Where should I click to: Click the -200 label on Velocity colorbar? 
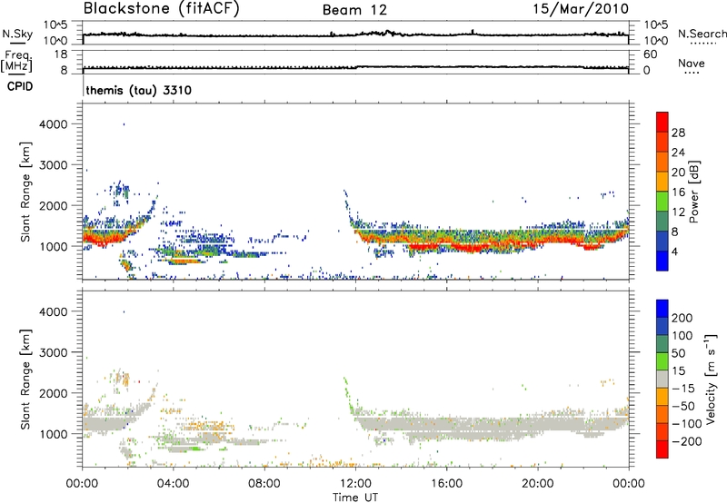coord(686,441)
